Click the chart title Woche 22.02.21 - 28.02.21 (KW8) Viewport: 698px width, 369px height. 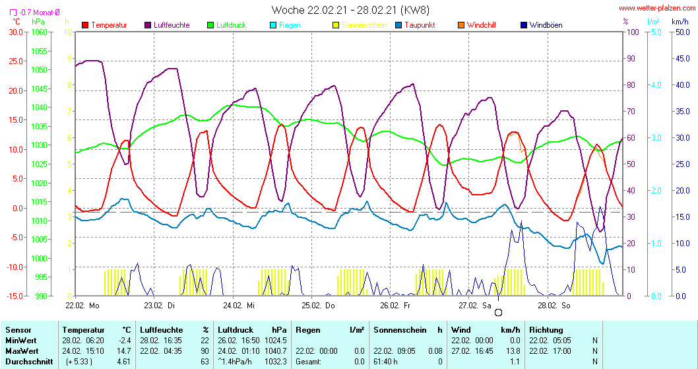(350, 10)
